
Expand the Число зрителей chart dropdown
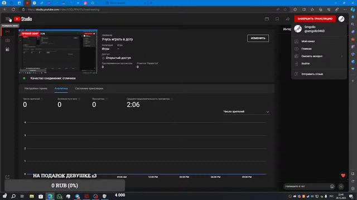(x=247, y=112)
